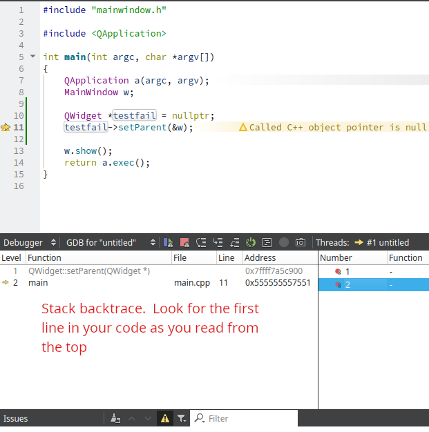
Task: Clear the Issues list with the broom icon
Action: (115, 418)
